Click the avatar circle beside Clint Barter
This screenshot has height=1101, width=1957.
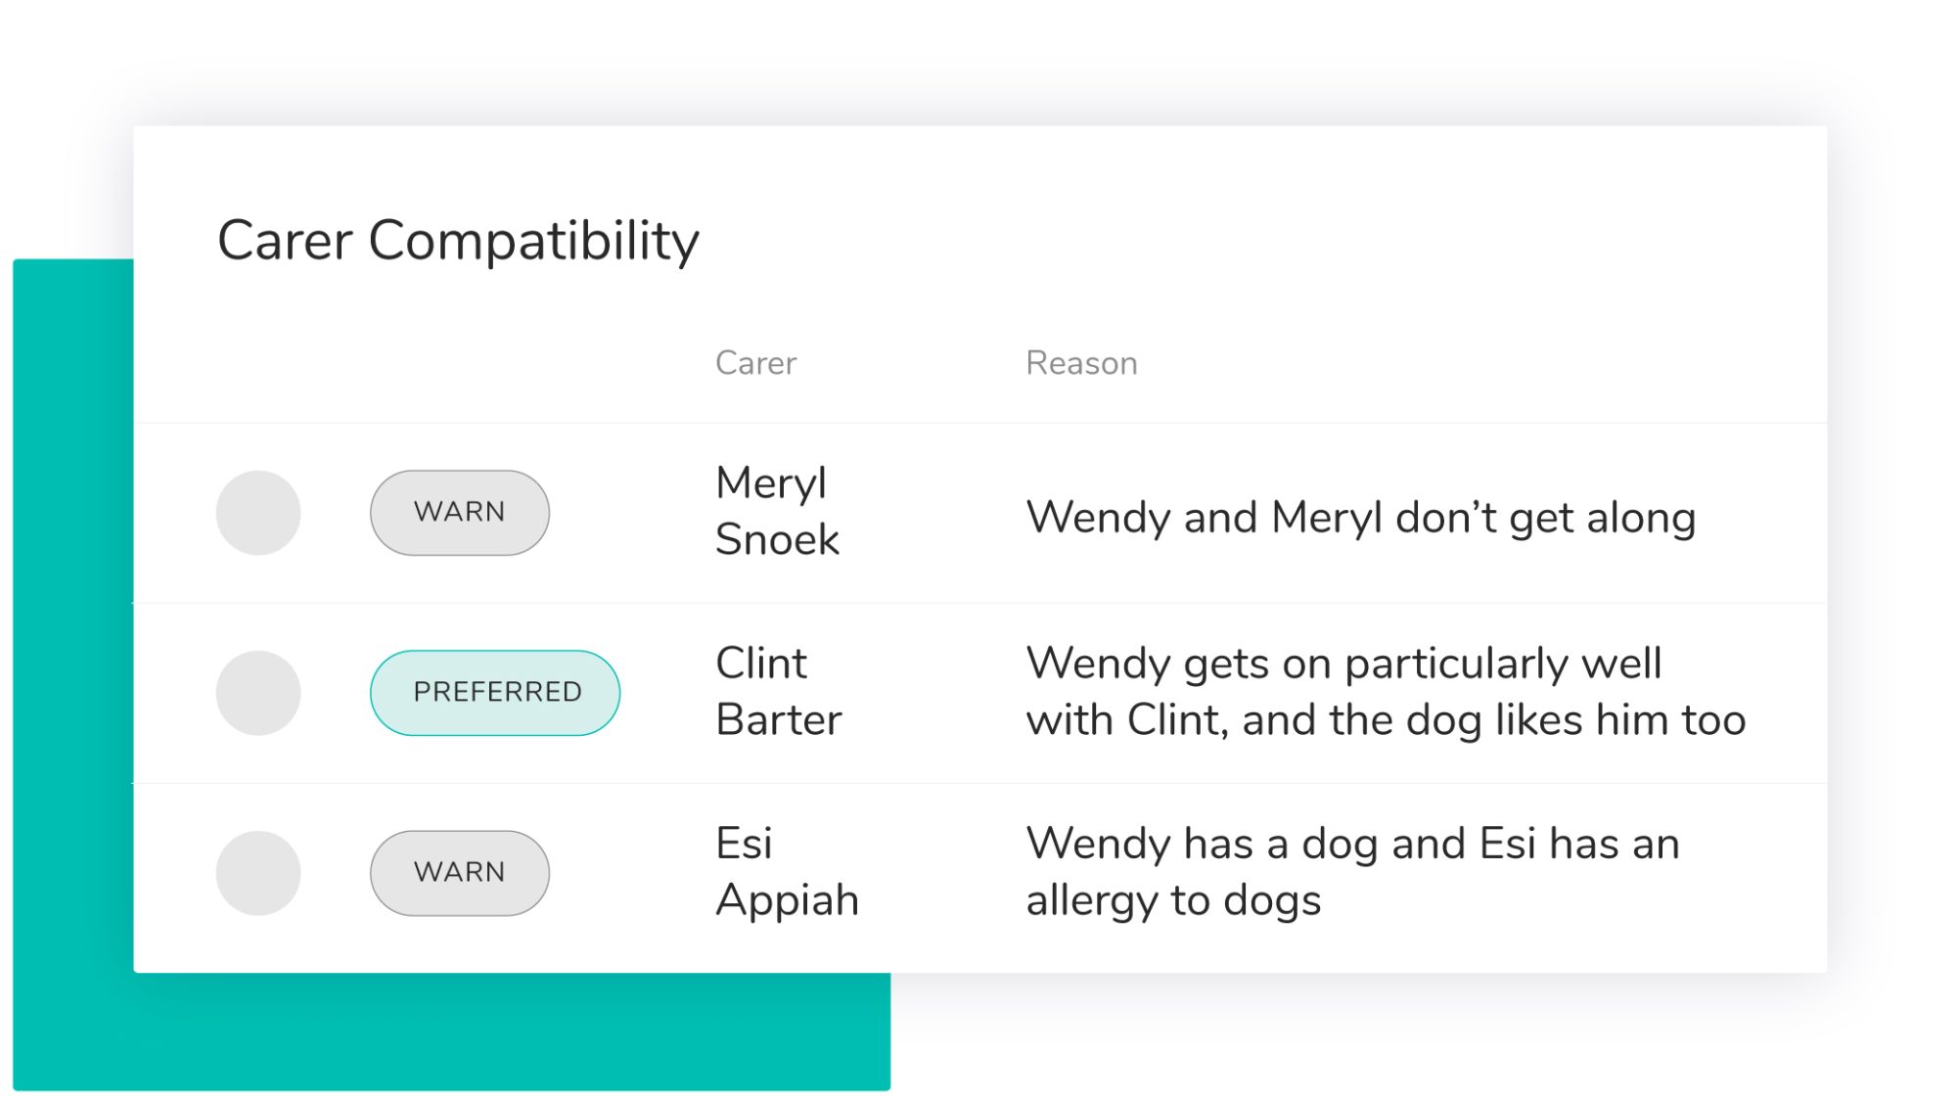[x=258, y=693]
